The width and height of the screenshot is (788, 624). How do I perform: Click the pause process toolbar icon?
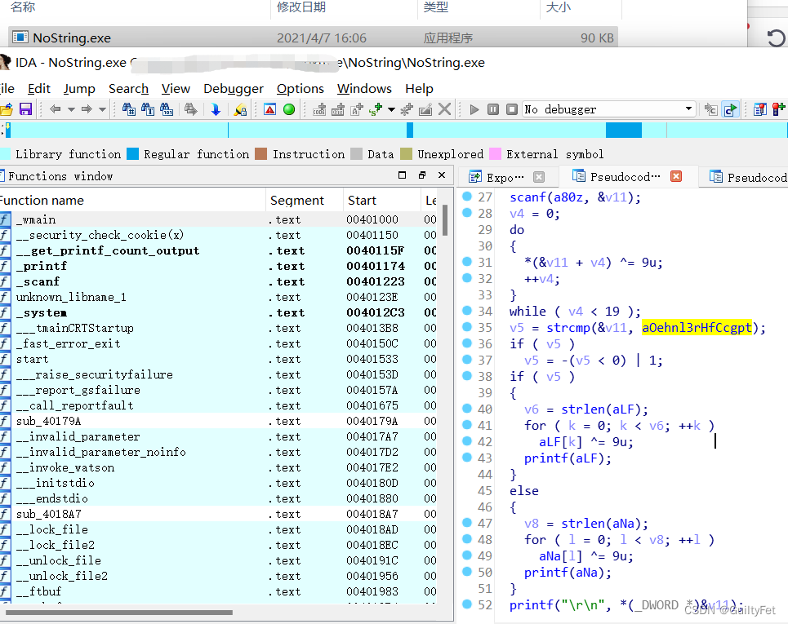point(493,109)
